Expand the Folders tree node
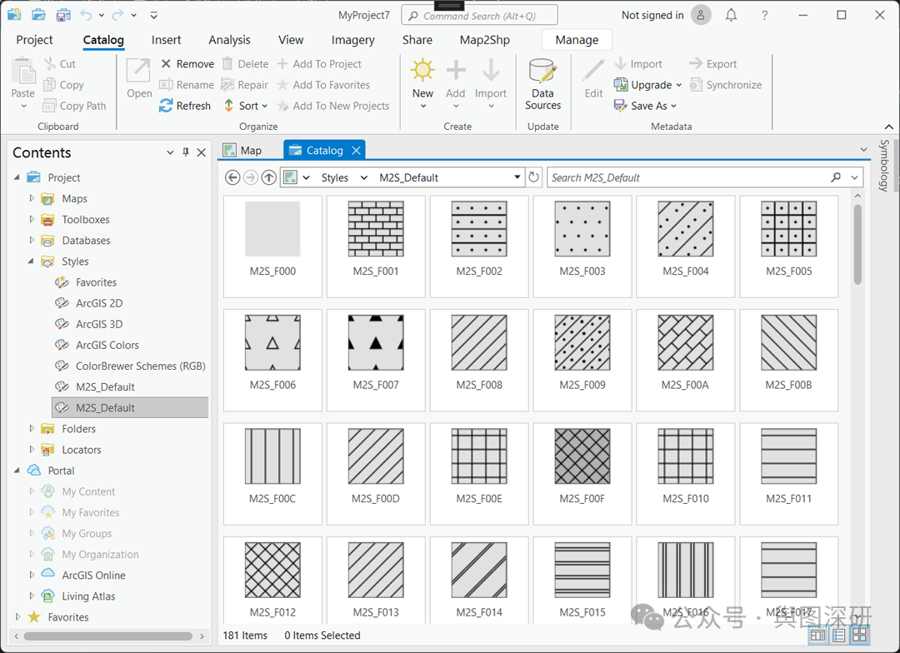The width and height of the screenshot is (900, 653). pyautogui.click(x=32, y=429)
